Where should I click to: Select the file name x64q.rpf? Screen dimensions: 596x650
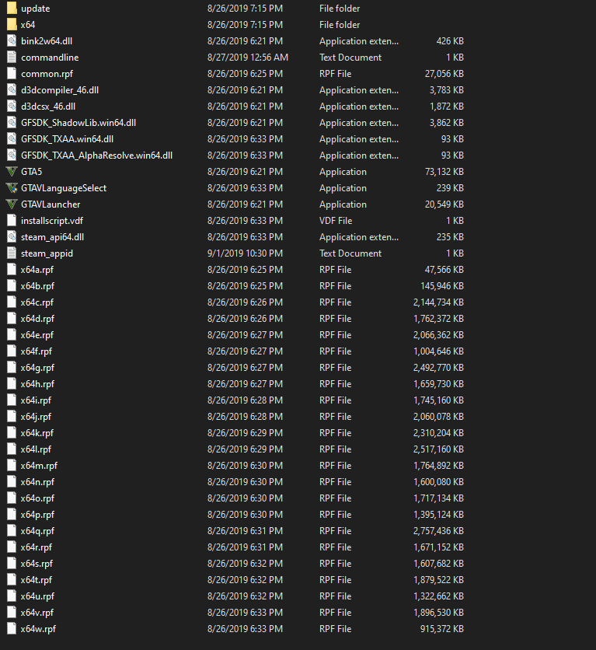tap(38, 531)
